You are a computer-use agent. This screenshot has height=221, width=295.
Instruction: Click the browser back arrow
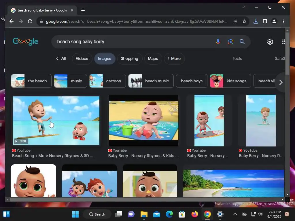12,21
